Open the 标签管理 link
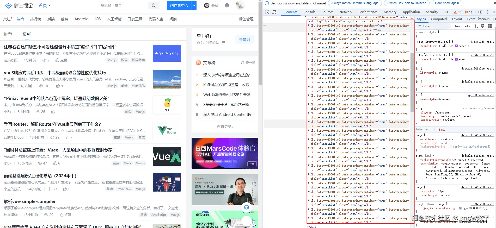496x228 pixels. [246, 19]
